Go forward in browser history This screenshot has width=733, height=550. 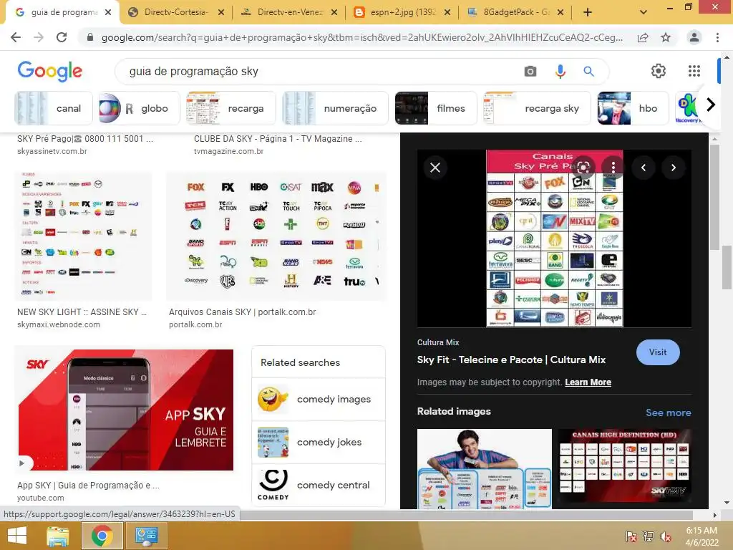pos(39,37)
